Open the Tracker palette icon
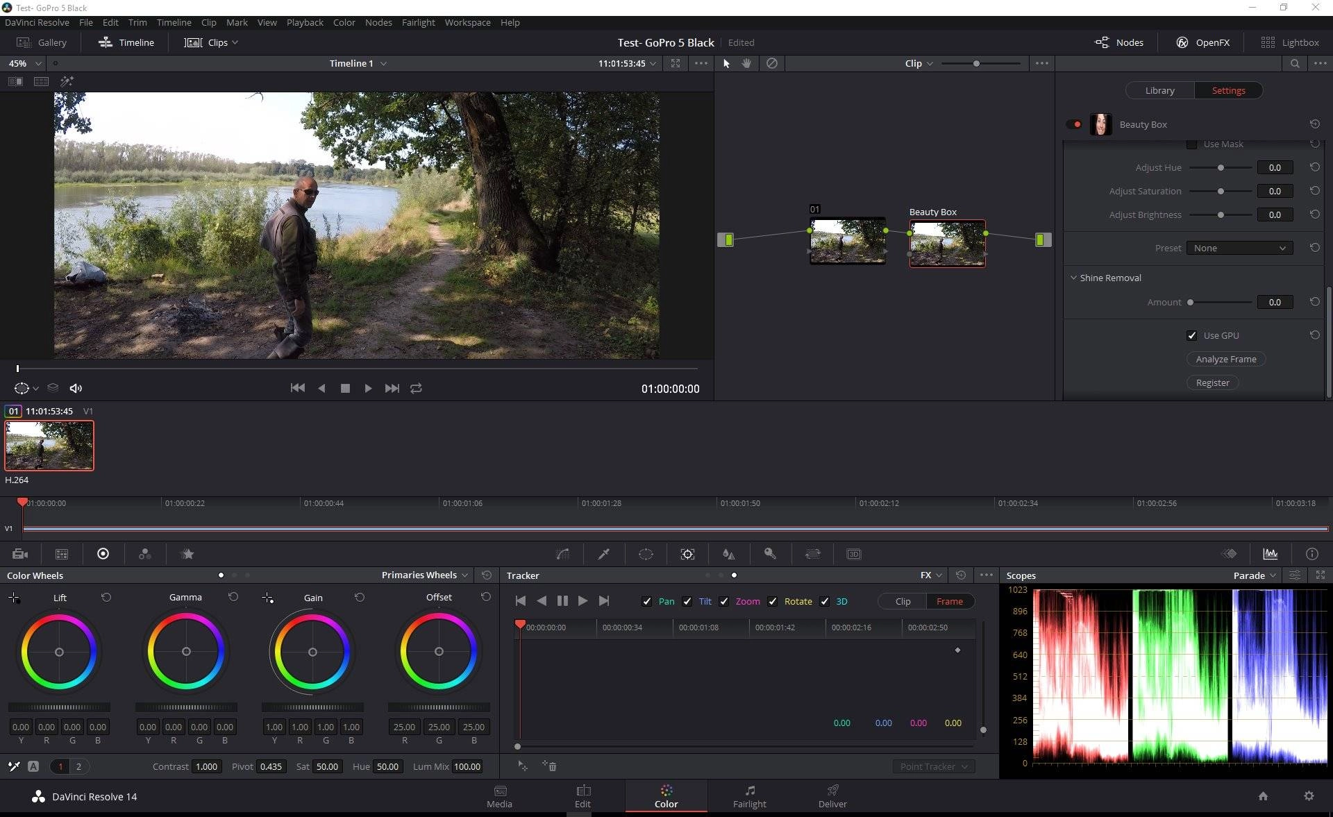1333x817 pixels. tap(687, 554)
